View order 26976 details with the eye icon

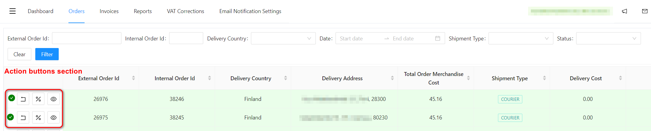(x=54, y=99)
